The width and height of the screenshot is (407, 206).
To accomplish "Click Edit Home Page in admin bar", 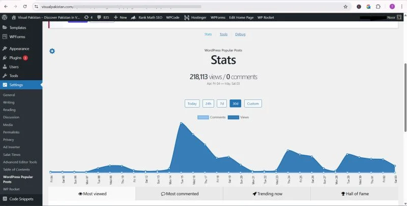I will 241,17.
